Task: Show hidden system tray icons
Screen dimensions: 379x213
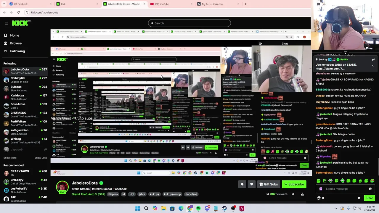Action: tap(335, 208)
